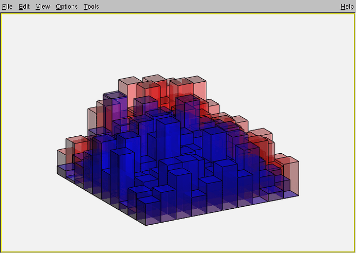Open the Help menu
356x253 pixels.
[x=347, y=7]
